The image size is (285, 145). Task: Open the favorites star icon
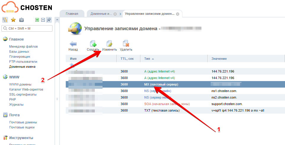13,20
